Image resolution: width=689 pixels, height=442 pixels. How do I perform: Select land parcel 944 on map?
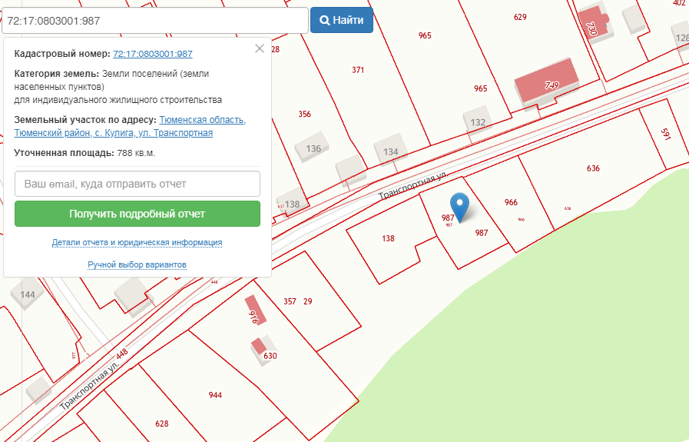click(x=215, y=394)
